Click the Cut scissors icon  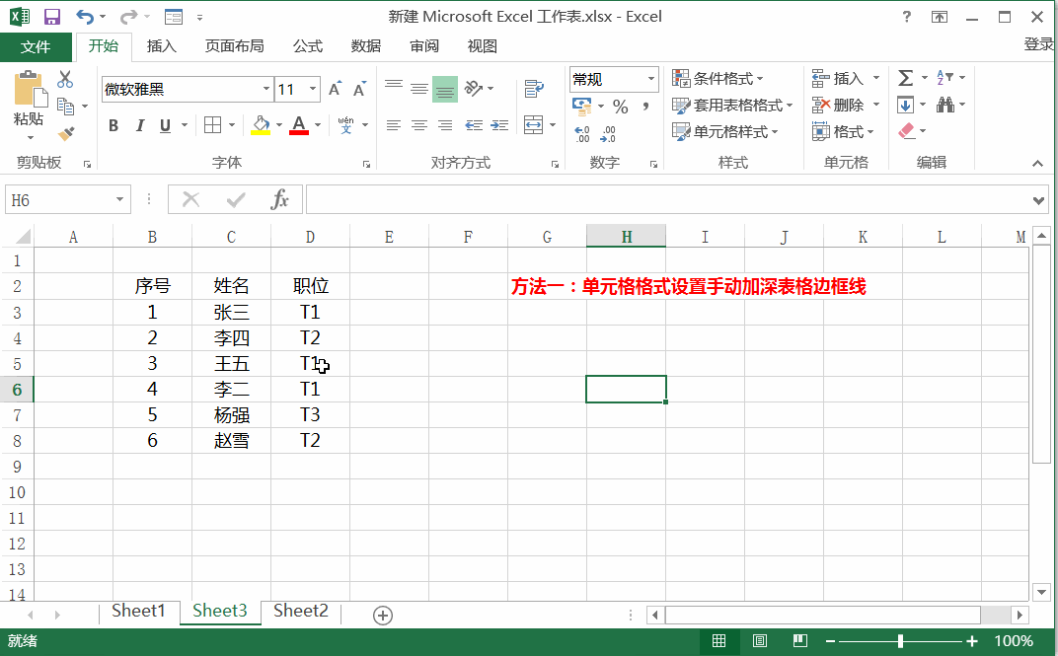click(x=65, y=80)
